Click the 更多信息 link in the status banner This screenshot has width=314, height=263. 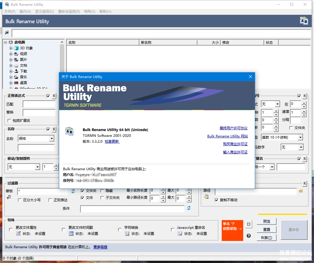pos(100,247)
